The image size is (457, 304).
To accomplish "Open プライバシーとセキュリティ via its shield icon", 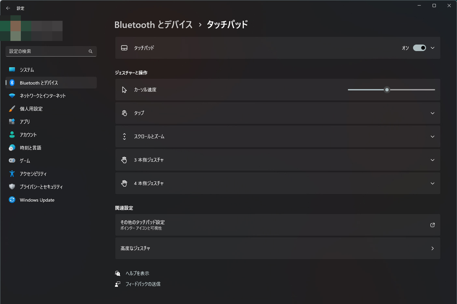I will (12, 187).
